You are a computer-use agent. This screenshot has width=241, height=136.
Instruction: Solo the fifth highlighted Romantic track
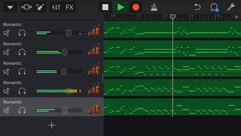pyautogui.click(x=22, y=110)
